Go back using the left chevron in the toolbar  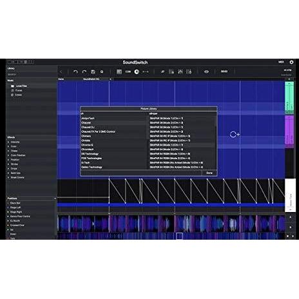(61, 72)
